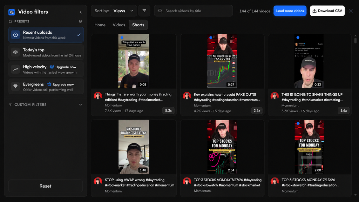The image size is (359, 202).
Task: Click the Today's top eye icon
Action: [x=15, y=52]
